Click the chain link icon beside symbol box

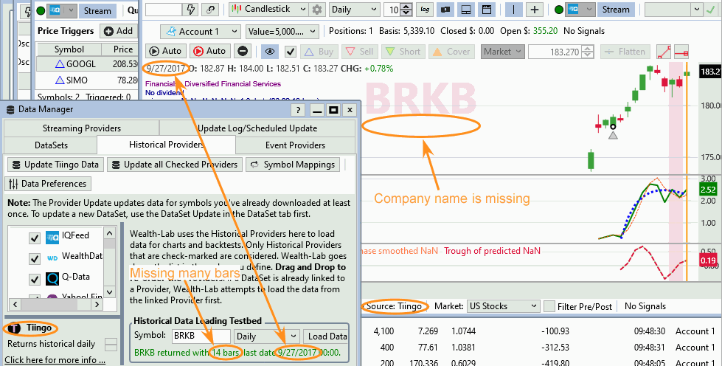[212, 10]
